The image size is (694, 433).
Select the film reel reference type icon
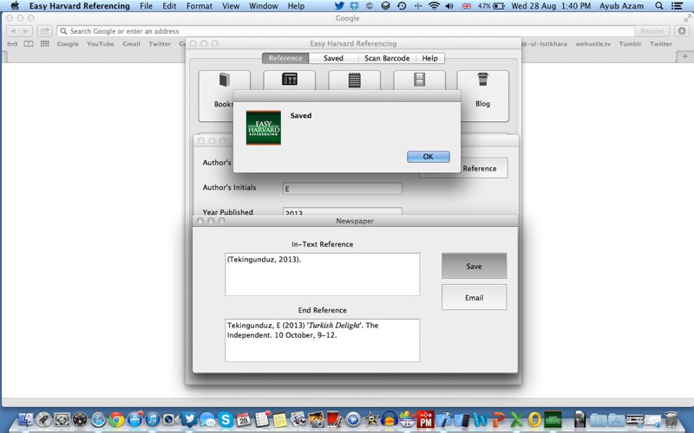pos(419,80)
